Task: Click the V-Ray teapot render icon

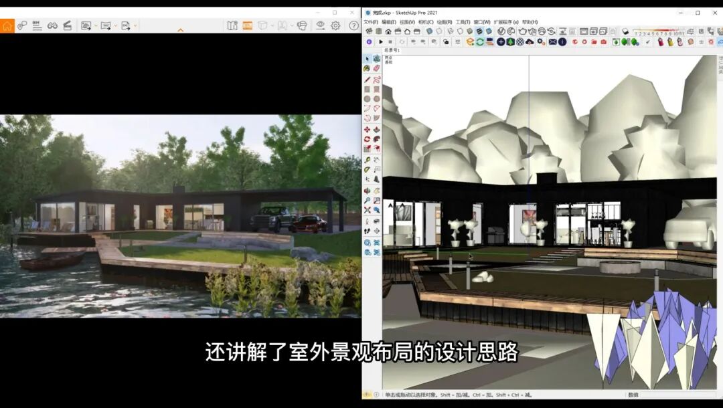Action: point(522,31)
